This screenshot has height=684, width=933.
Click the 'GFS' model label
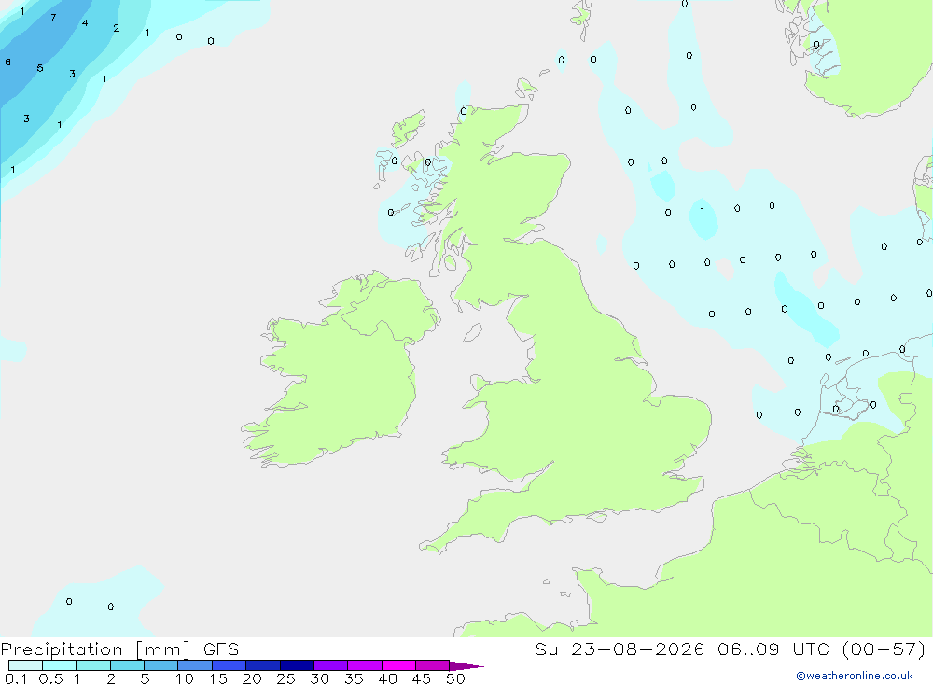(x=221, y=649)
